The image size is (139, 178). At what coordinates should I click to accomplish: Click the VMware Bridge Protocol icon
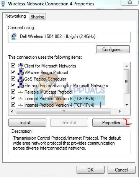(x=21, y=72)
